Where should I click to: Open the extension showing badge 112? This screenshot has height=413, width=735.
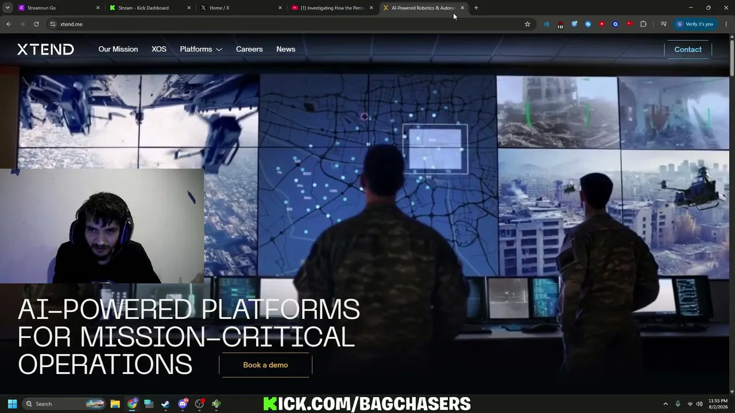[x=560, y=25]
